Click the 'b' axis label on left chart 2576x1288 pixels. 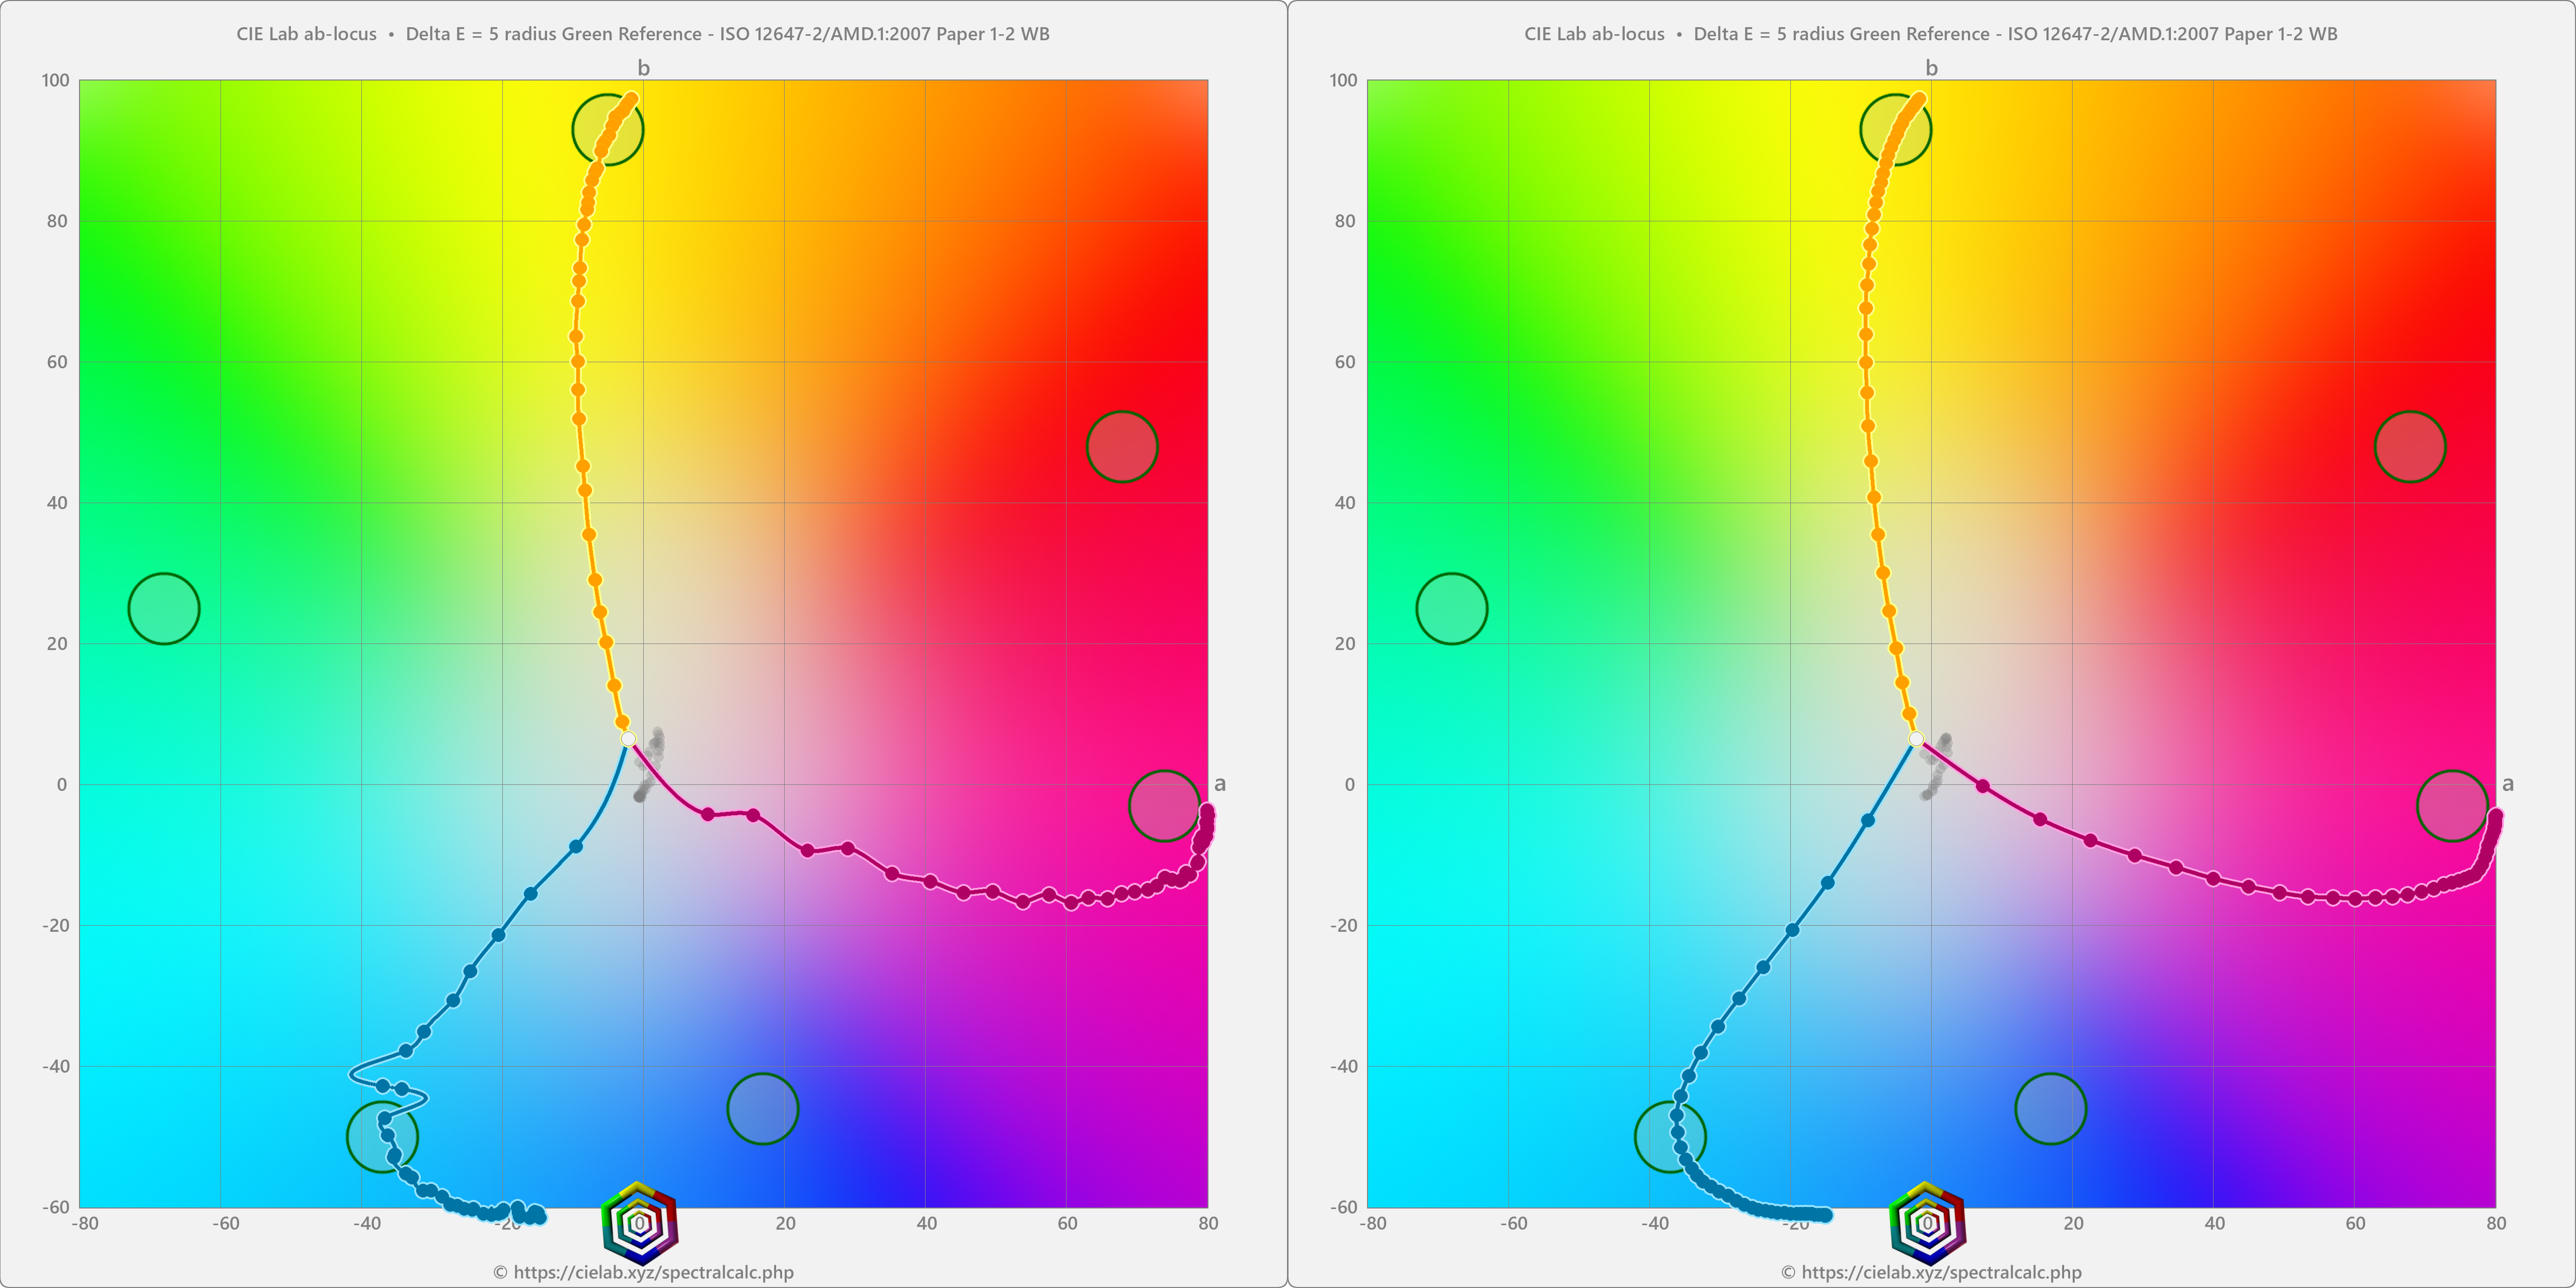(x=643, y=68)
